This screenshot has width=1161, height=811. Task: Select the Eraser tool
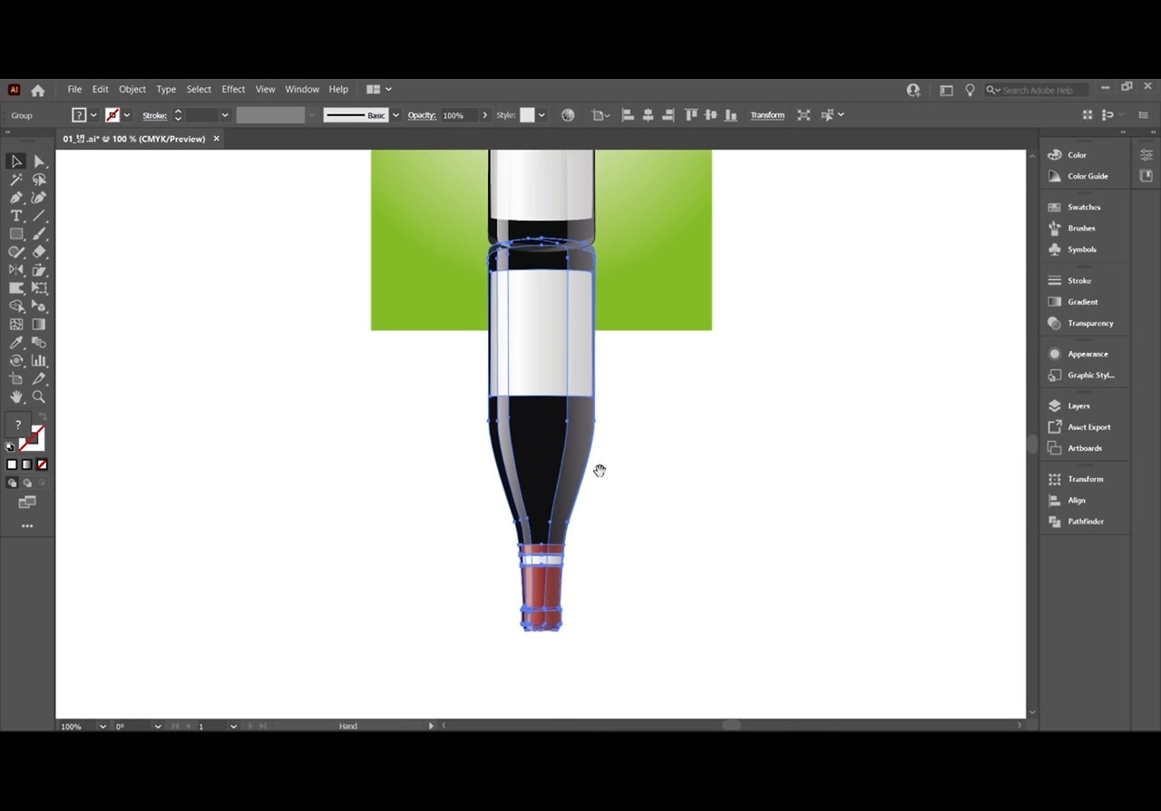pos(39,252)
